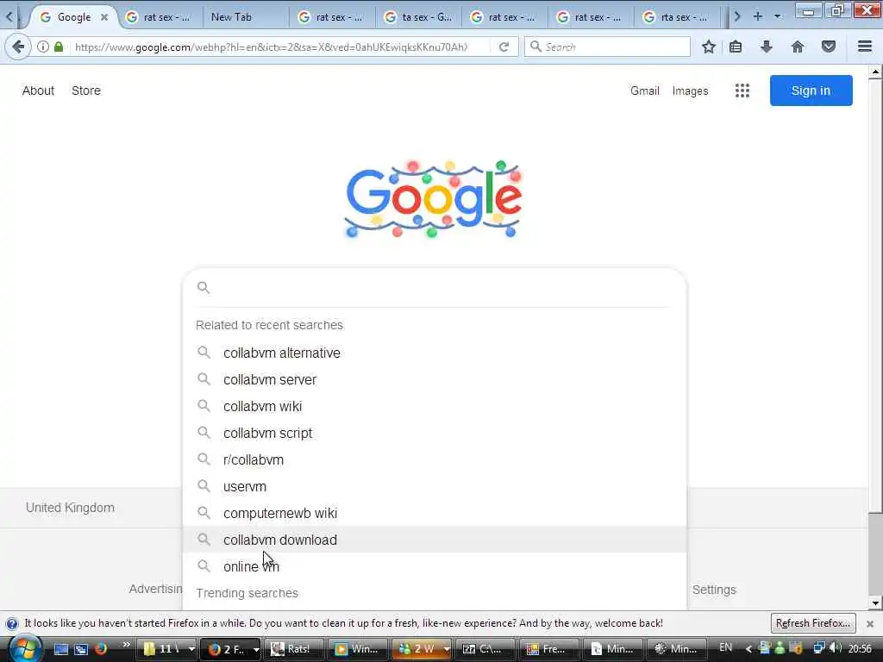Open the volume speaker tray icon
Image resolution: width=883 pixels, height=662 pixels.
836,648
